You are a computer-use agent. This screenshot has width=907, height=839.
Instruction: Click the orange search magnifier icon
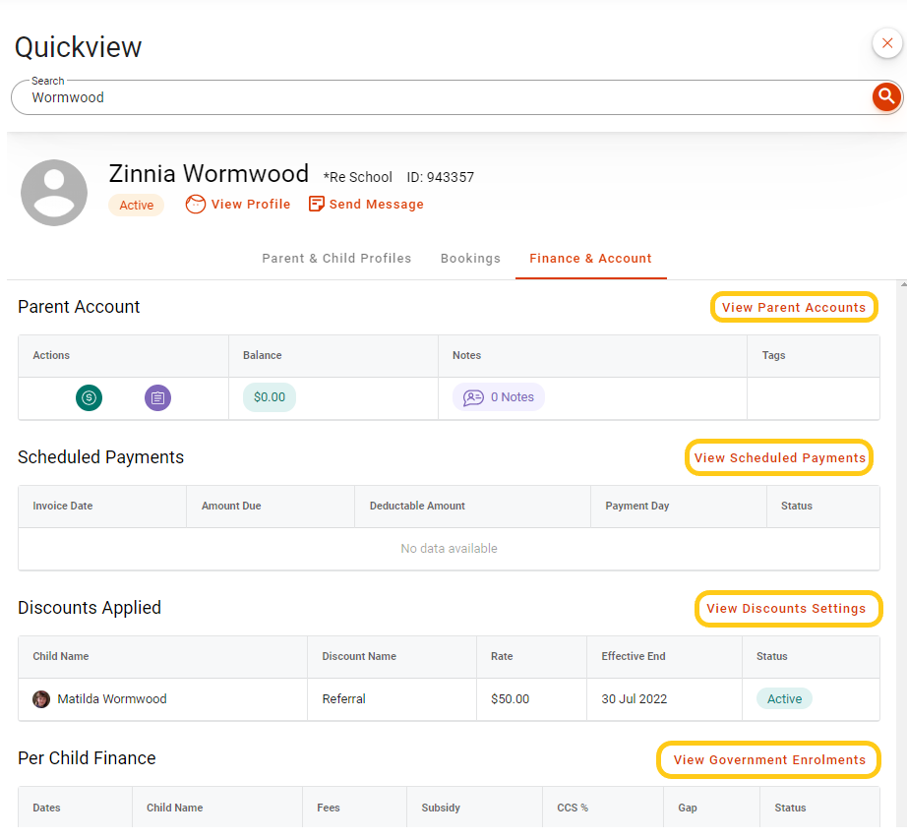click(886, 96)
